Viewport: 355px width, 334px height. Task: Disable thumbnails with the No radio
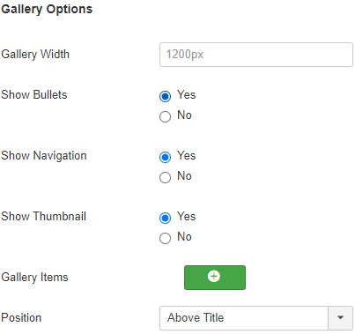pos(165,238)
